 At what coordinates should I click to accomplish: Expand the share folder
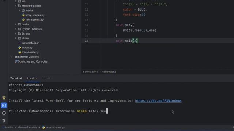(15, 38)
